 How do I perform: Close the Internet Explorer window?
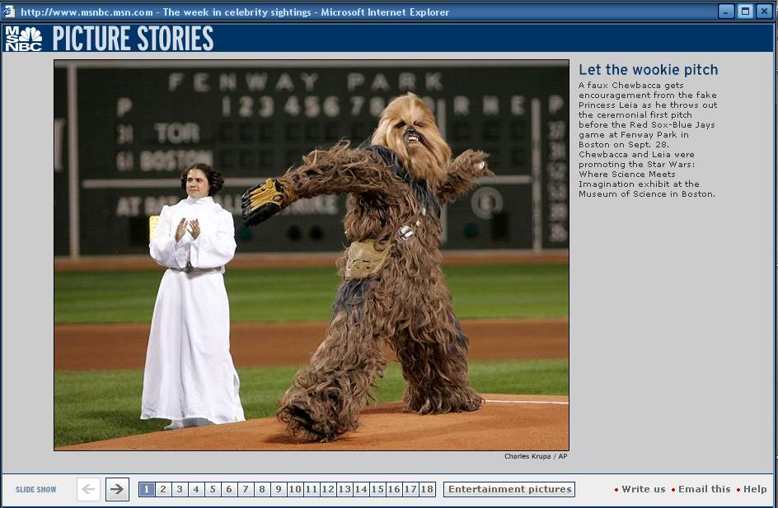[764, 12]
